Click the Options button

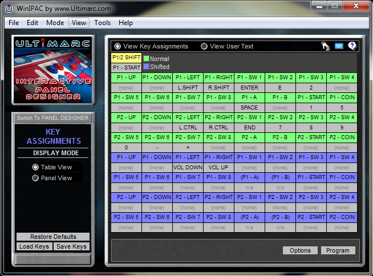pos(300,250)
